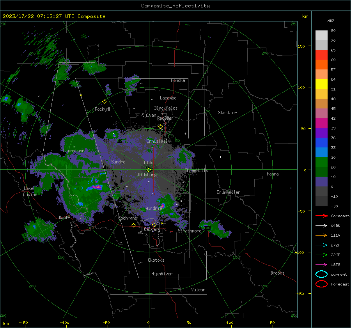
Task: Click the Cochrane label
Action: (x=128, y=218)
